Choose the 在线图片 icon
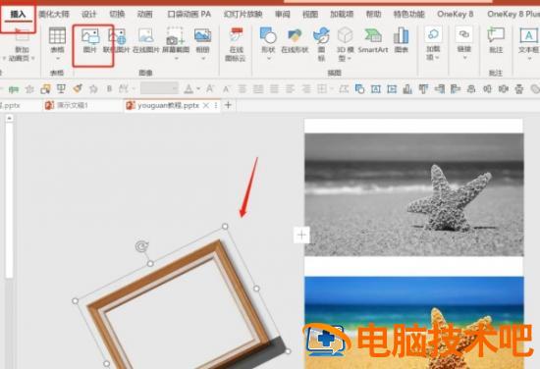Screen dimensions: 540x369 [x=145, y=35]
